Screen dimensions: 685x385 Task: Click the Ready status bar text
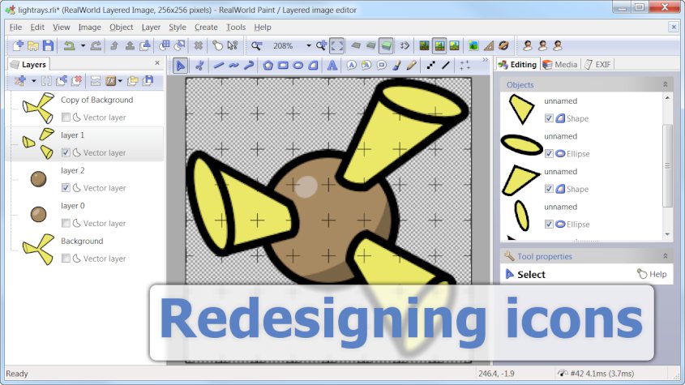pos(16,374)
